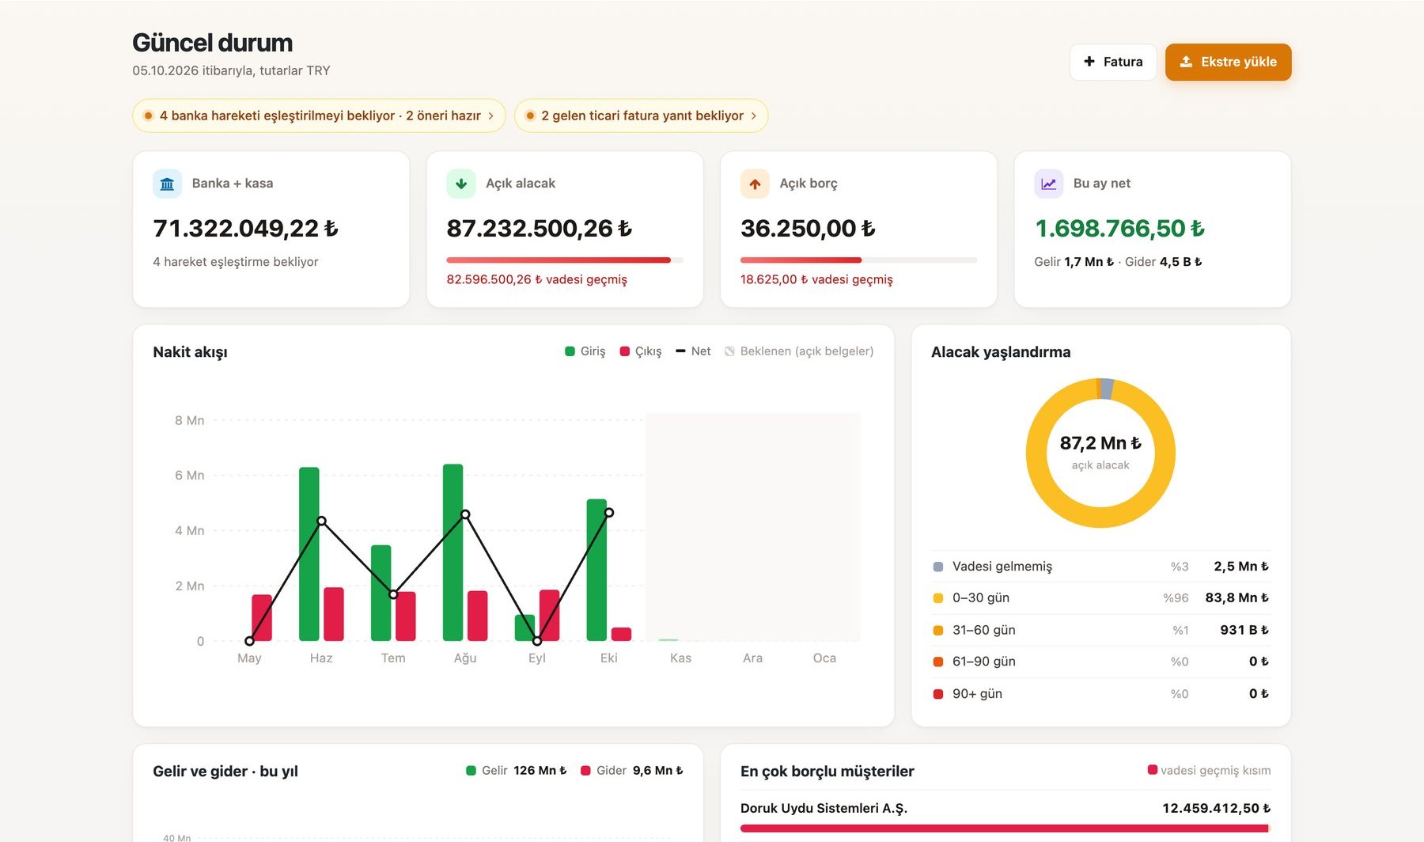Image resolution: width=1424 pixels, height=842 pixels.
Task: Click the bank icon on Banka + kasa card
Action: pos(167,184)
